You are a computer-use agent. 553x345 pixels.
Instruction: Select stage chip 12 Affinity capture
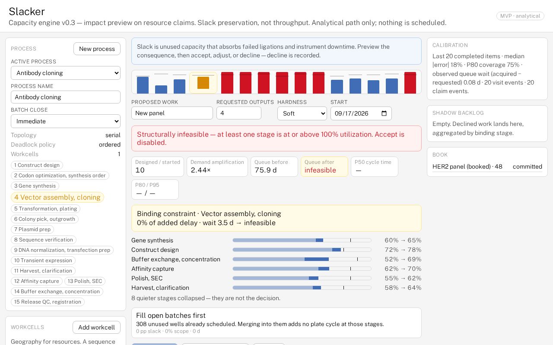pyautogui.click(x=37, y=281)
